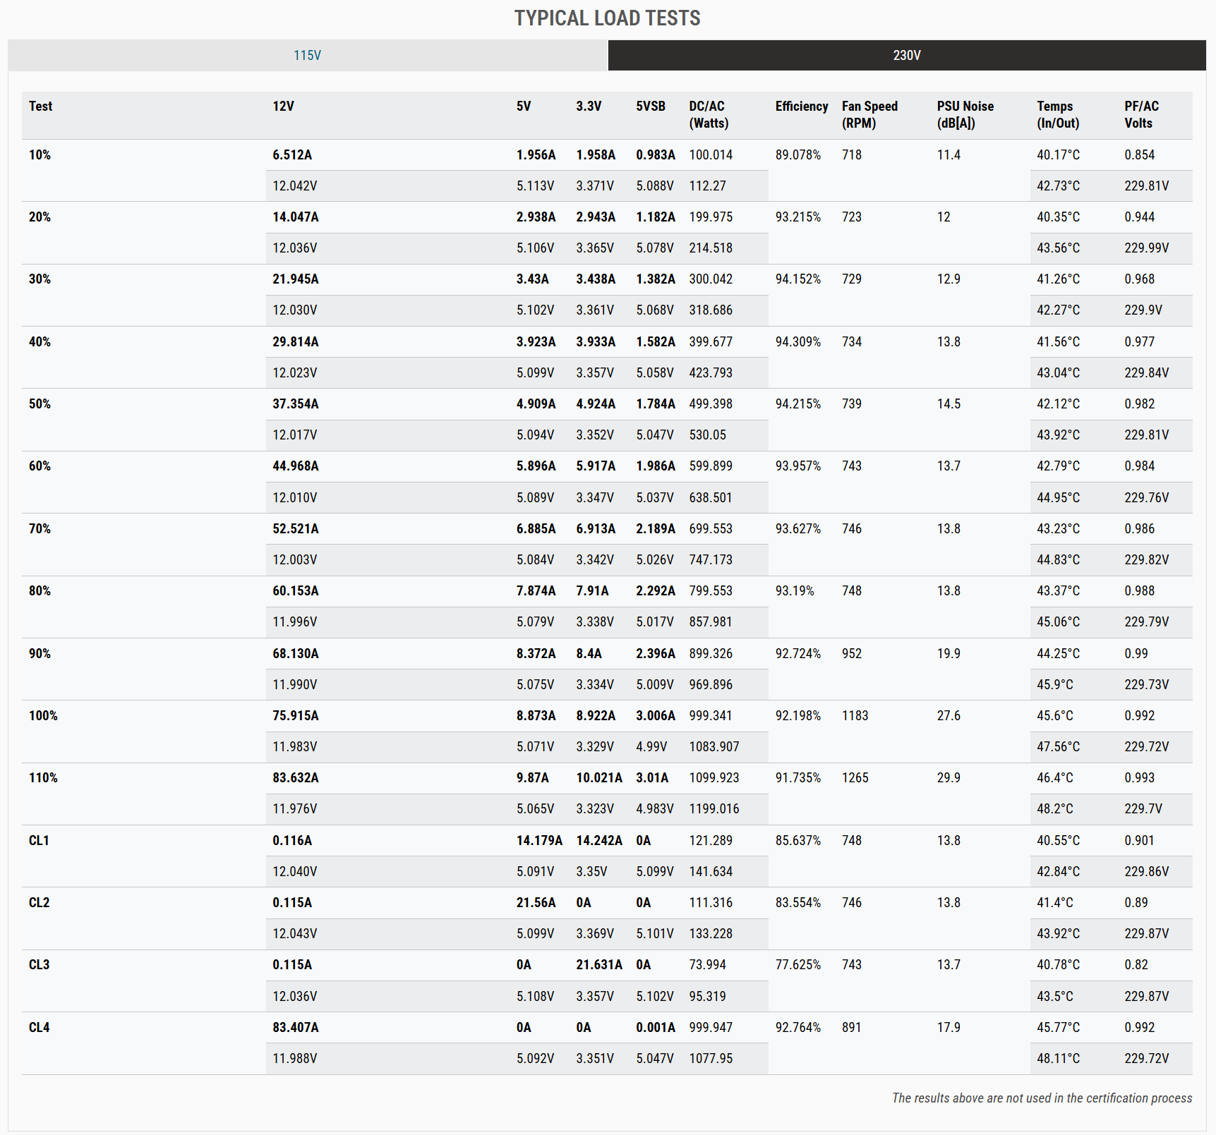Select the 100% test row label
Screen dimensions: 1216x1135
[43, 716]
